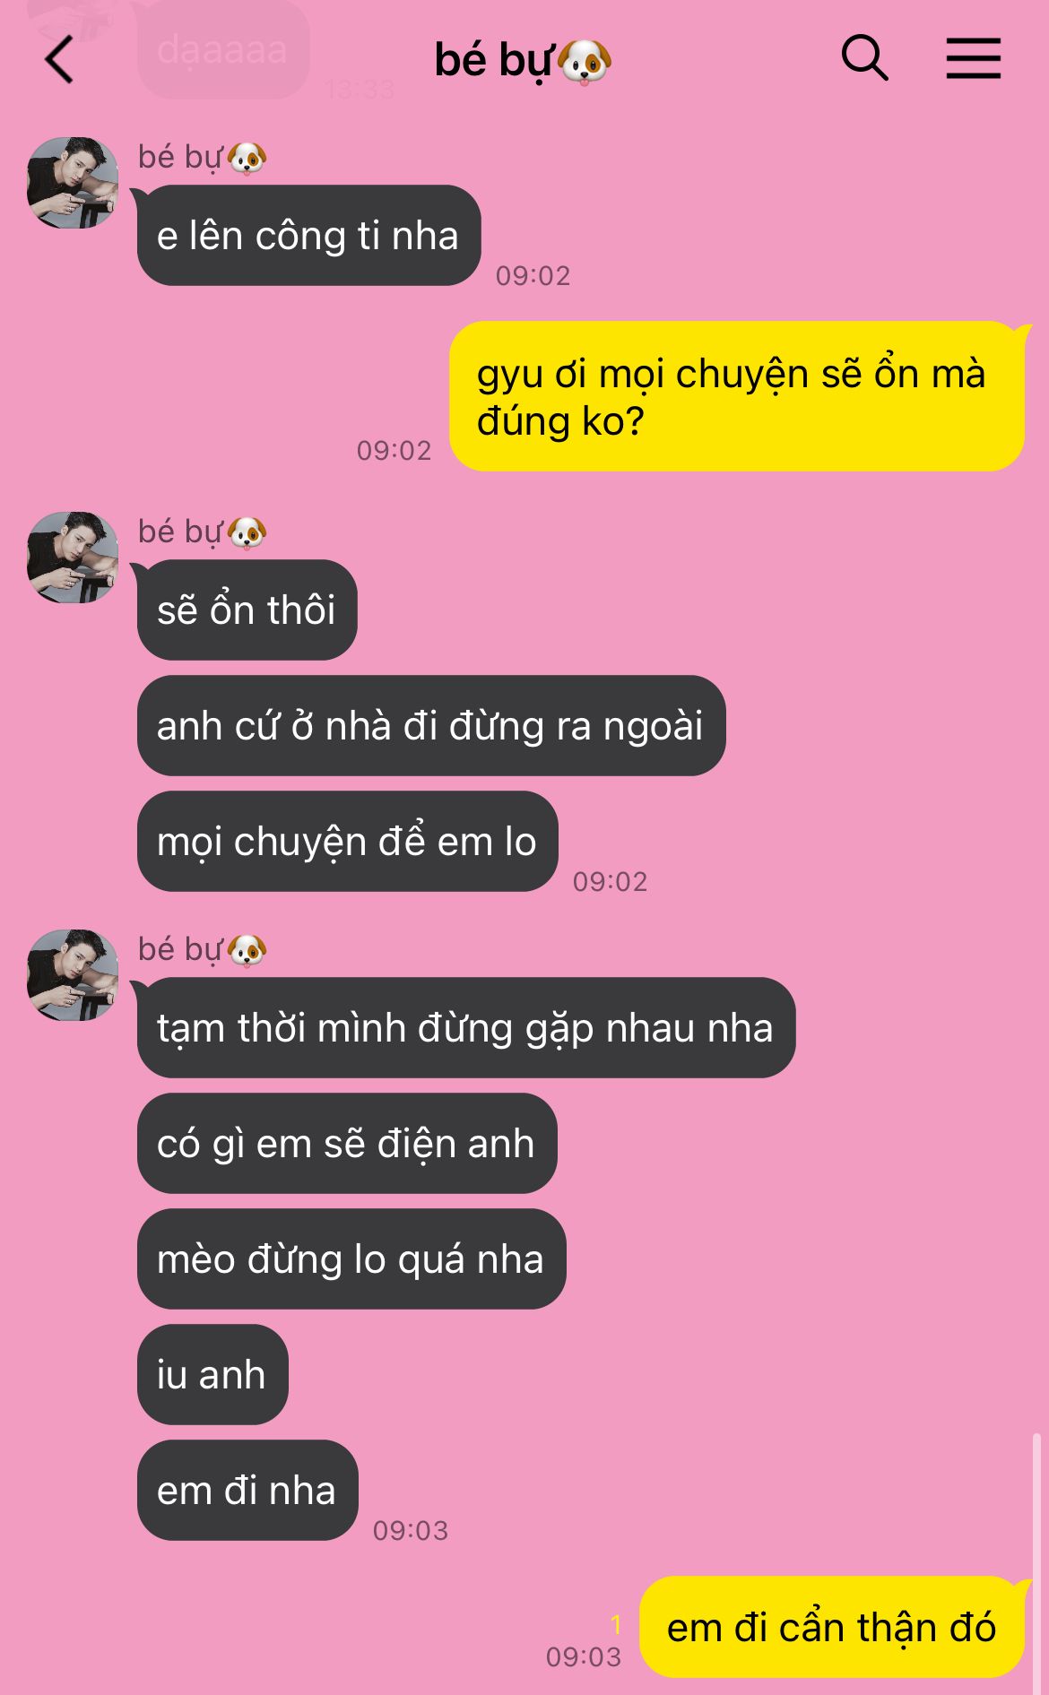1049x1695 pixels.
Task: Select message 'sẽ ổn thôi'
Action: (247, 610)
